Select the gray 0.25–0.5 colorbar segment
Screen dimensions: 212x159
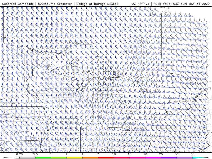coord(27,158)
